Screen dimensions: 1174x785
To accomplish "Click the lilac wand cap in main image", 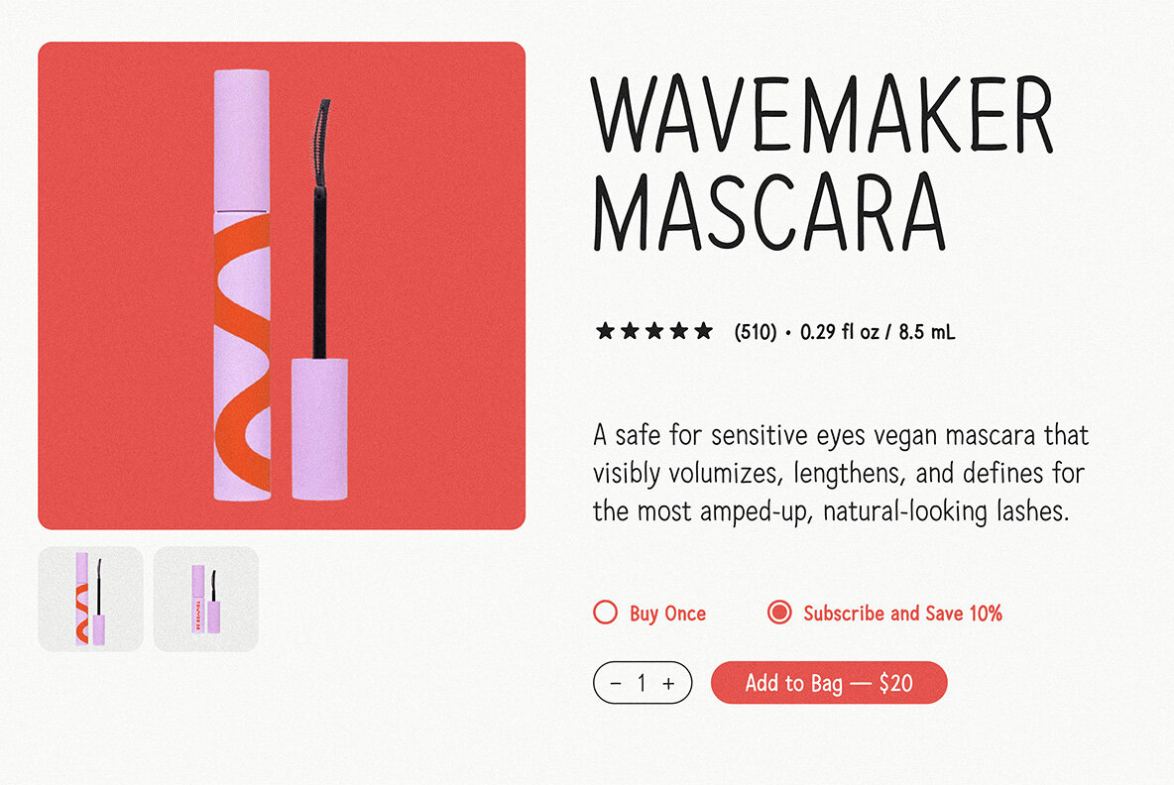I will point(319,428).
